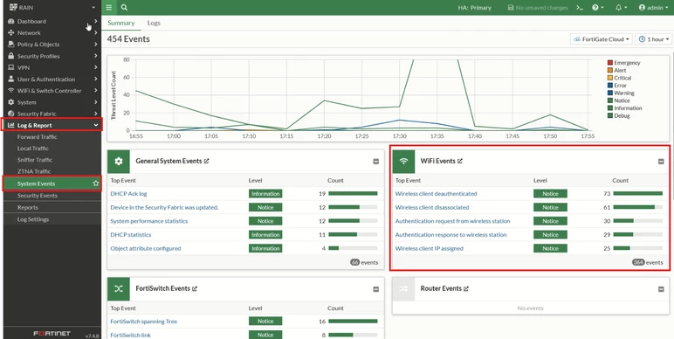Open FortiSwitch spanning Tree event
The width and height of the screenshot is (674, 339).
coord(144,322)
